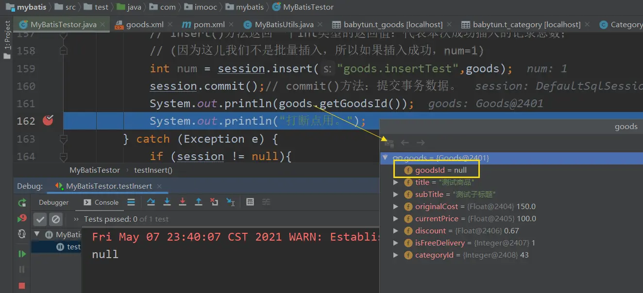The image size is (643, 293).
Task: Switch to the goods.xml editor tab
Action: (139, 24)
